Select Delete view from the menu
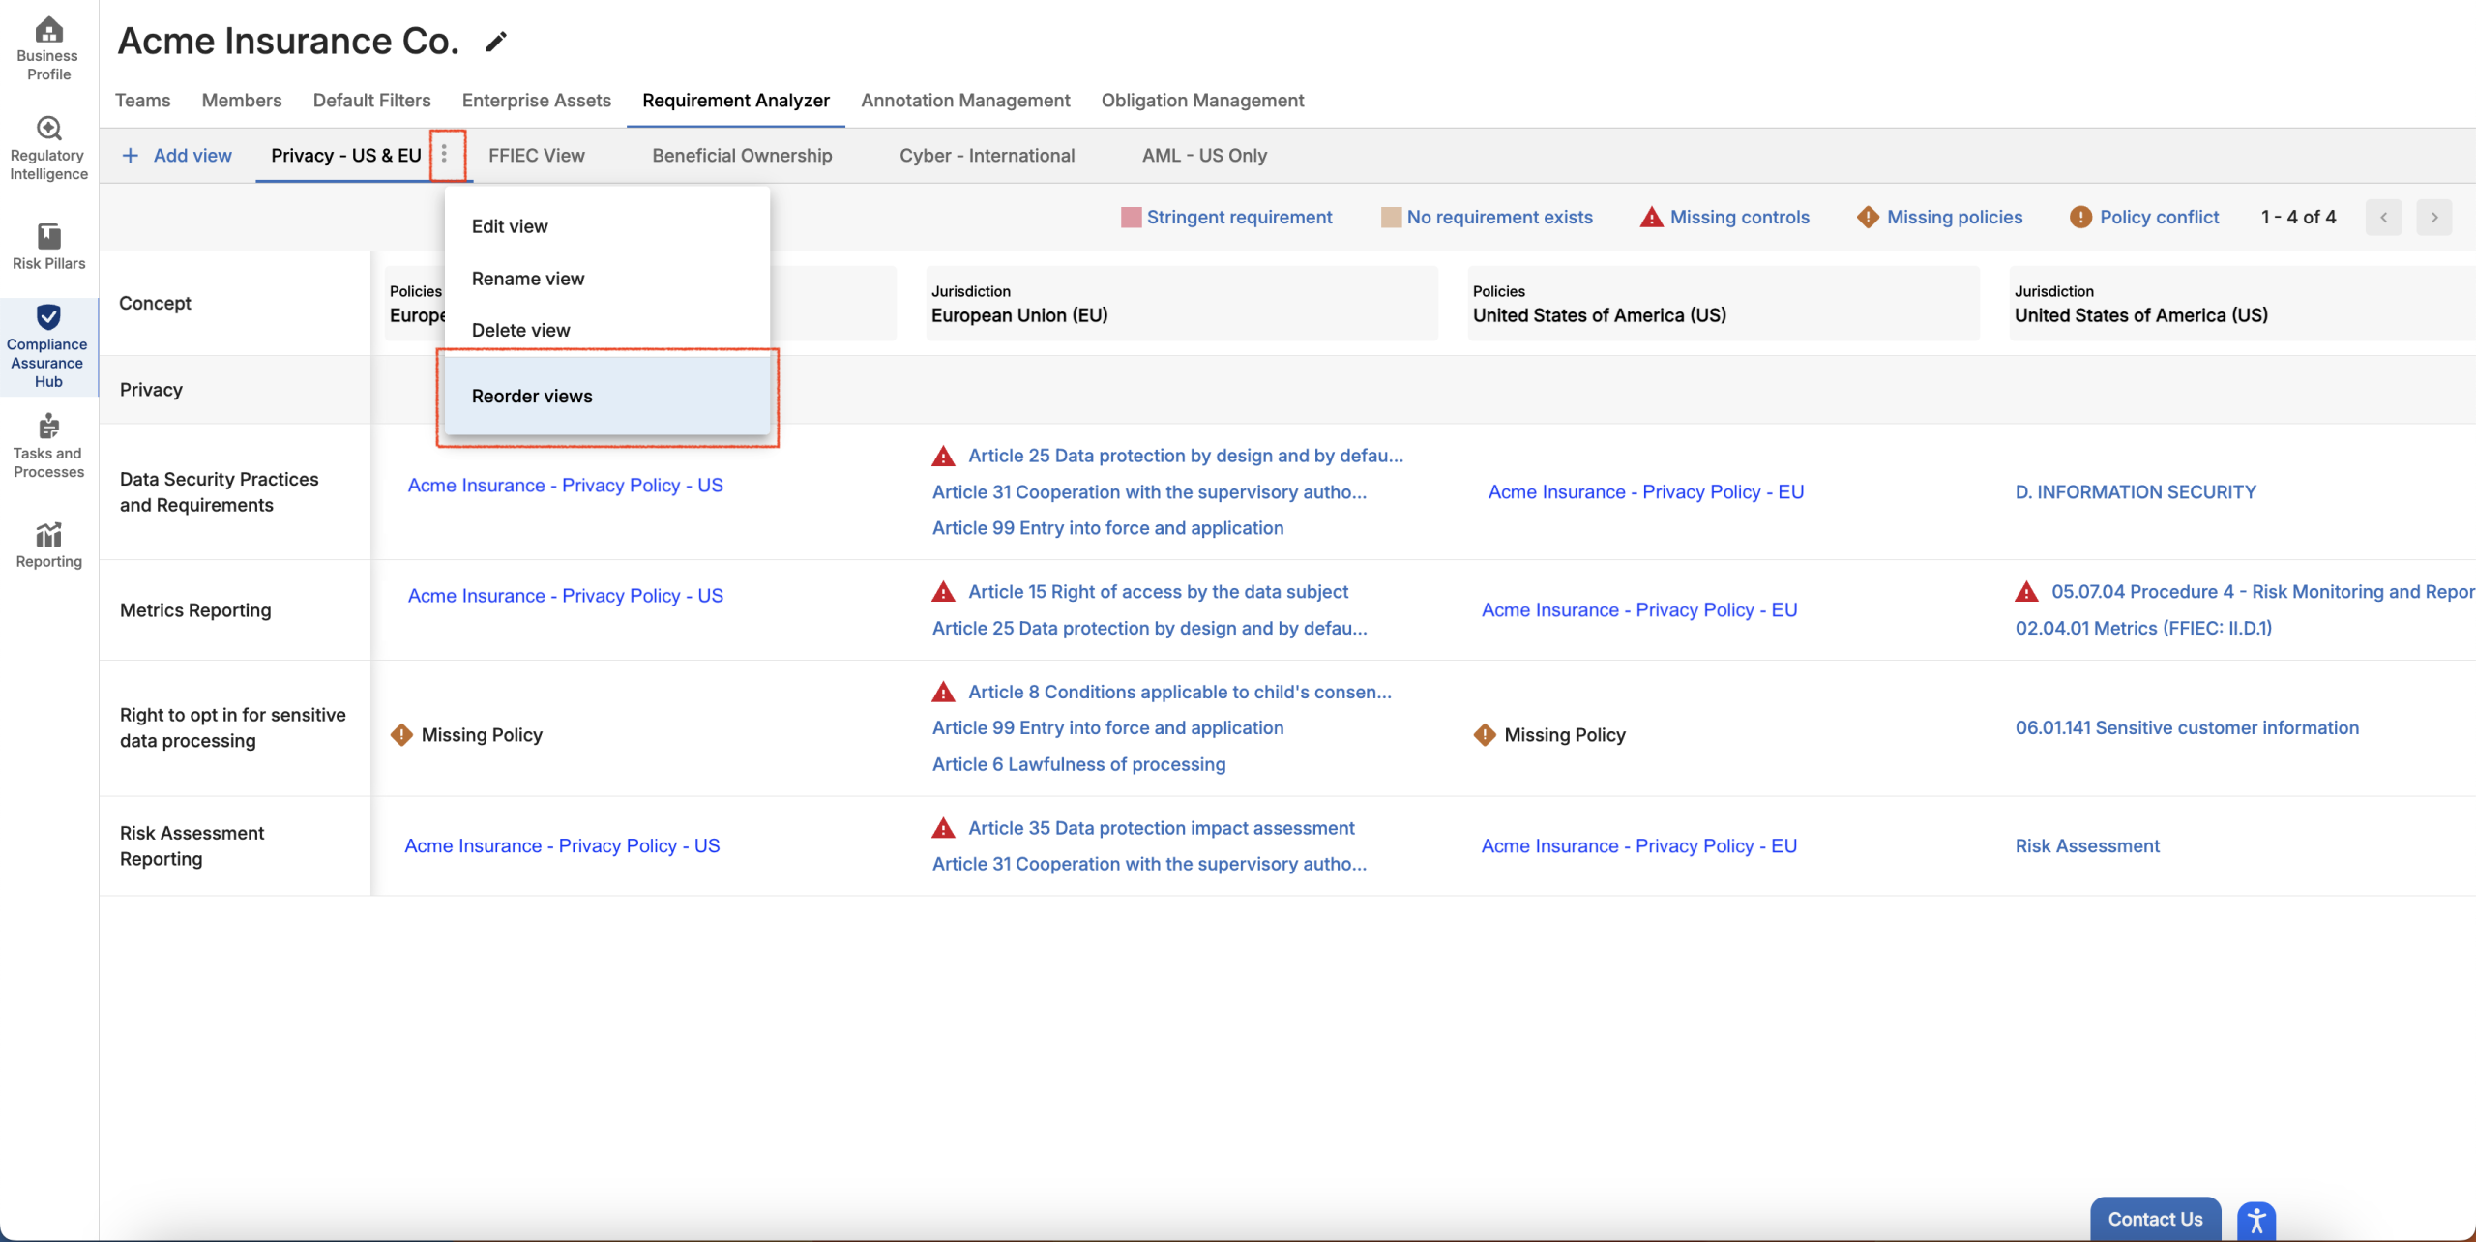 coord(607,330)
